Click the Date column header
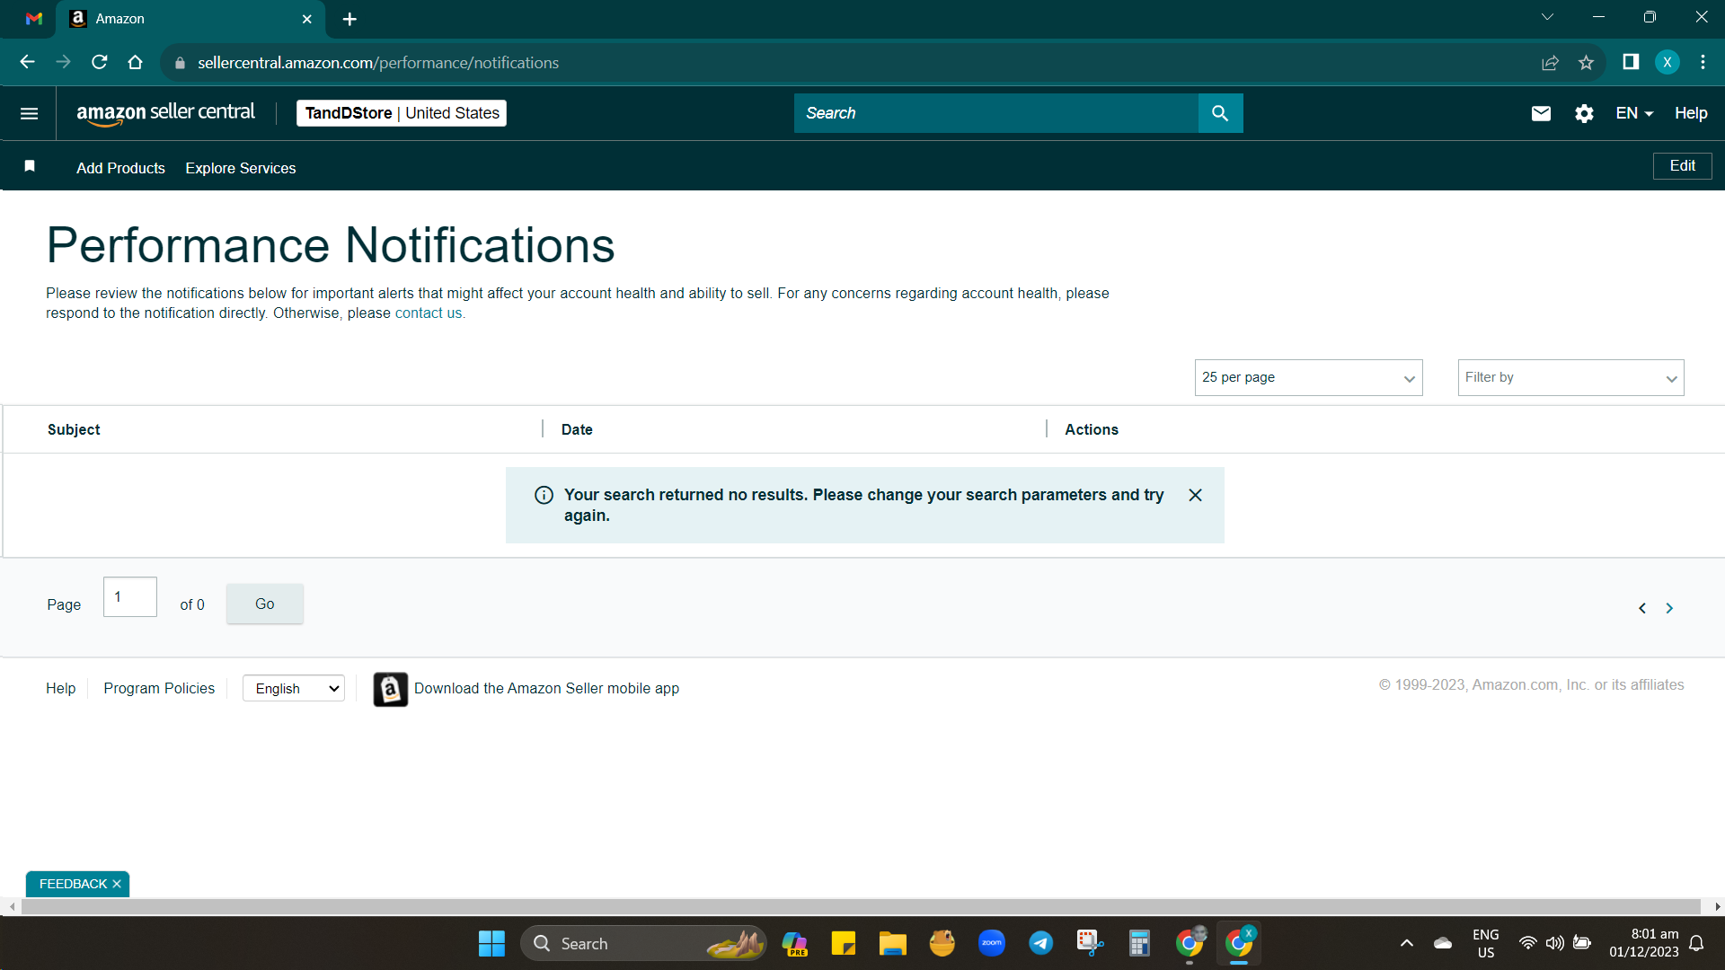1725x970 pixels. click(577, 429)
